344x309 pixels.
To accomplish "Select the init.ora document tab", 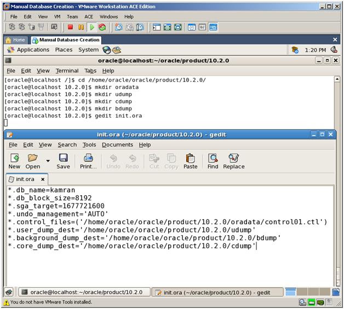I will tap(25, 179).
